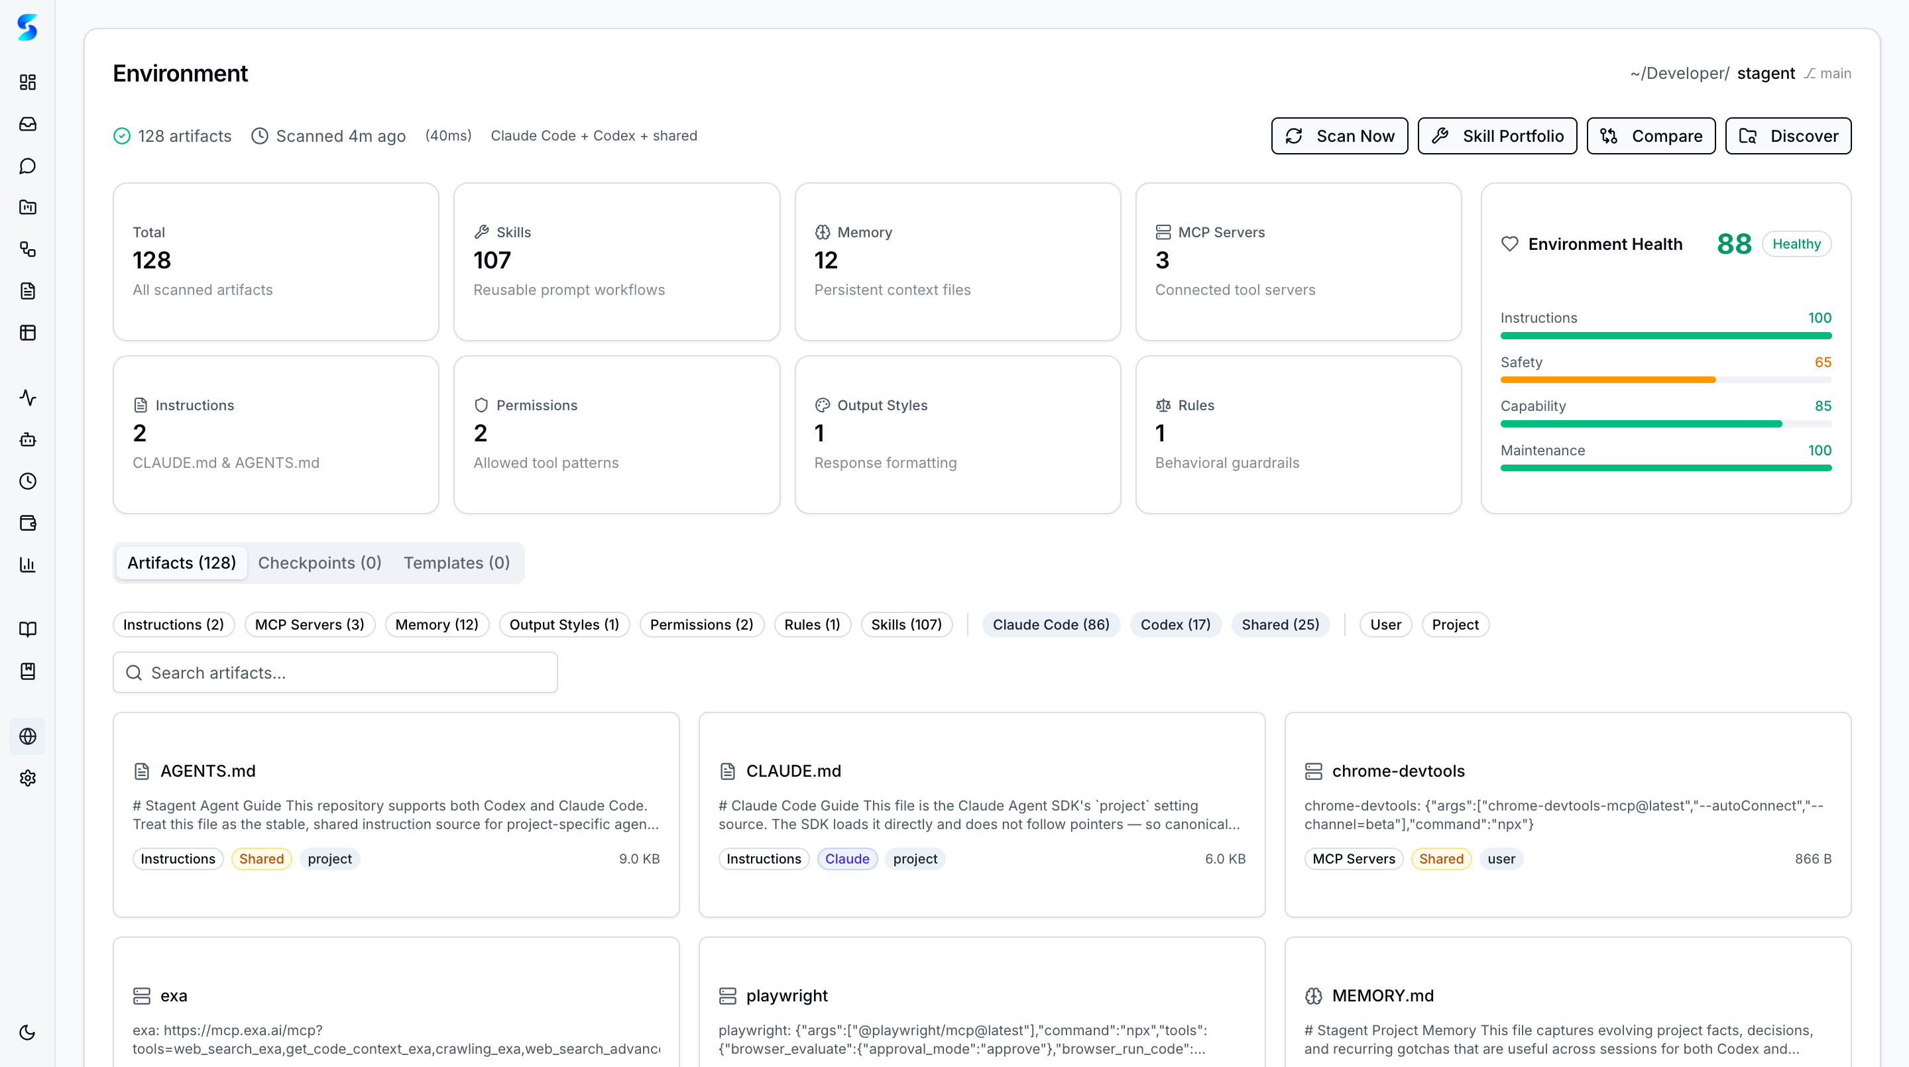This screenshot has height=1067, width=1909.
Task: Switch to Checkpoints (0) tab
Action: tap(319, 563)
